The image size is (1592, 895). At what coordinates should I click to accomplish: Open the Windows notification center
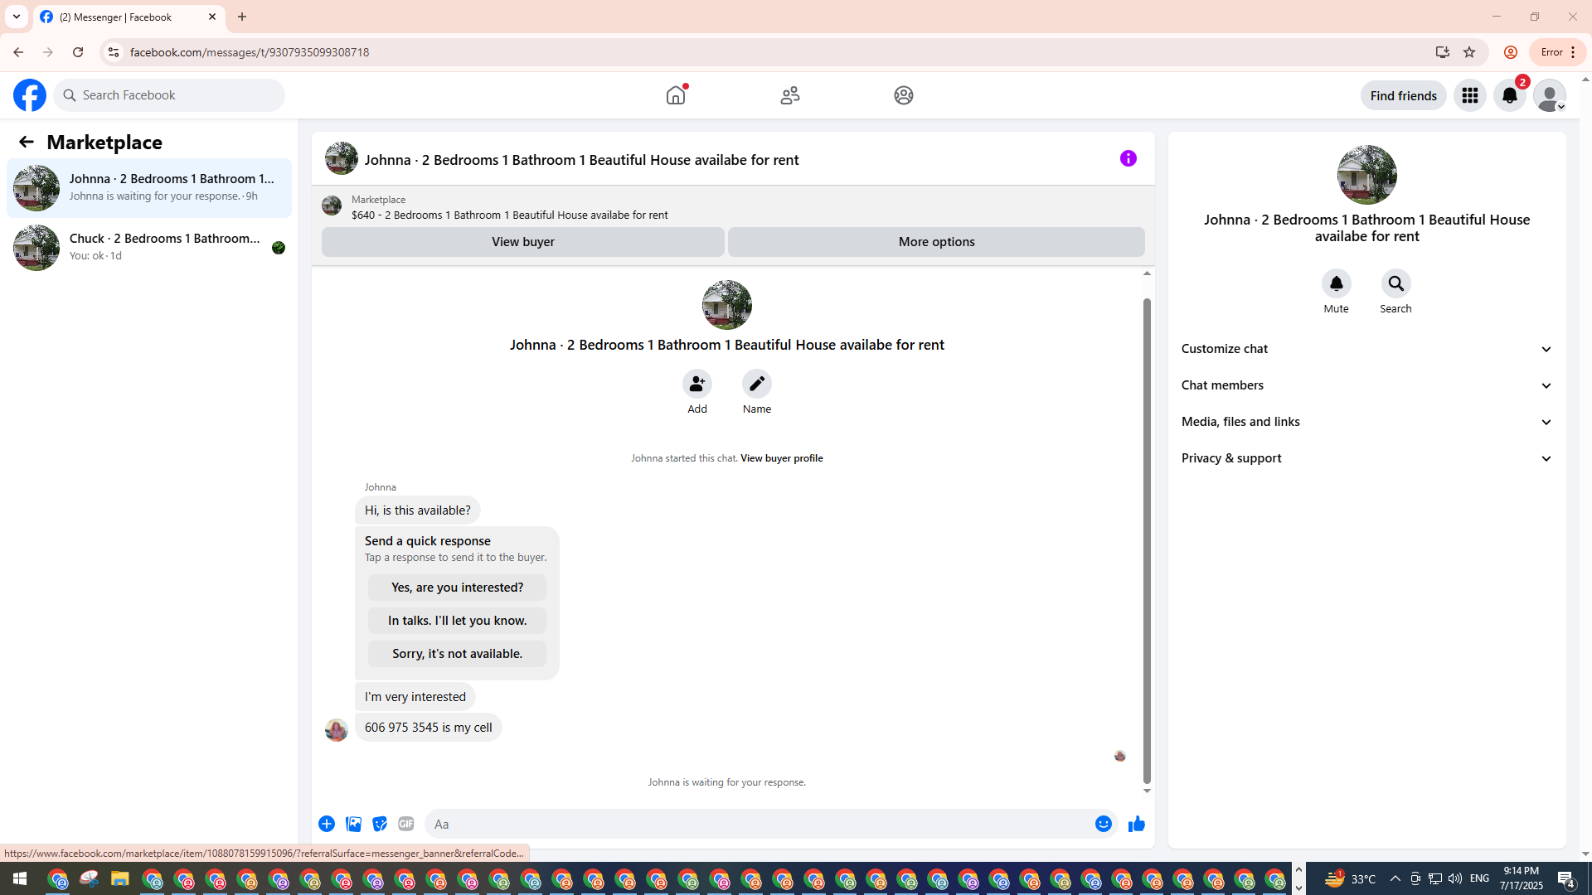point(1566,878)
